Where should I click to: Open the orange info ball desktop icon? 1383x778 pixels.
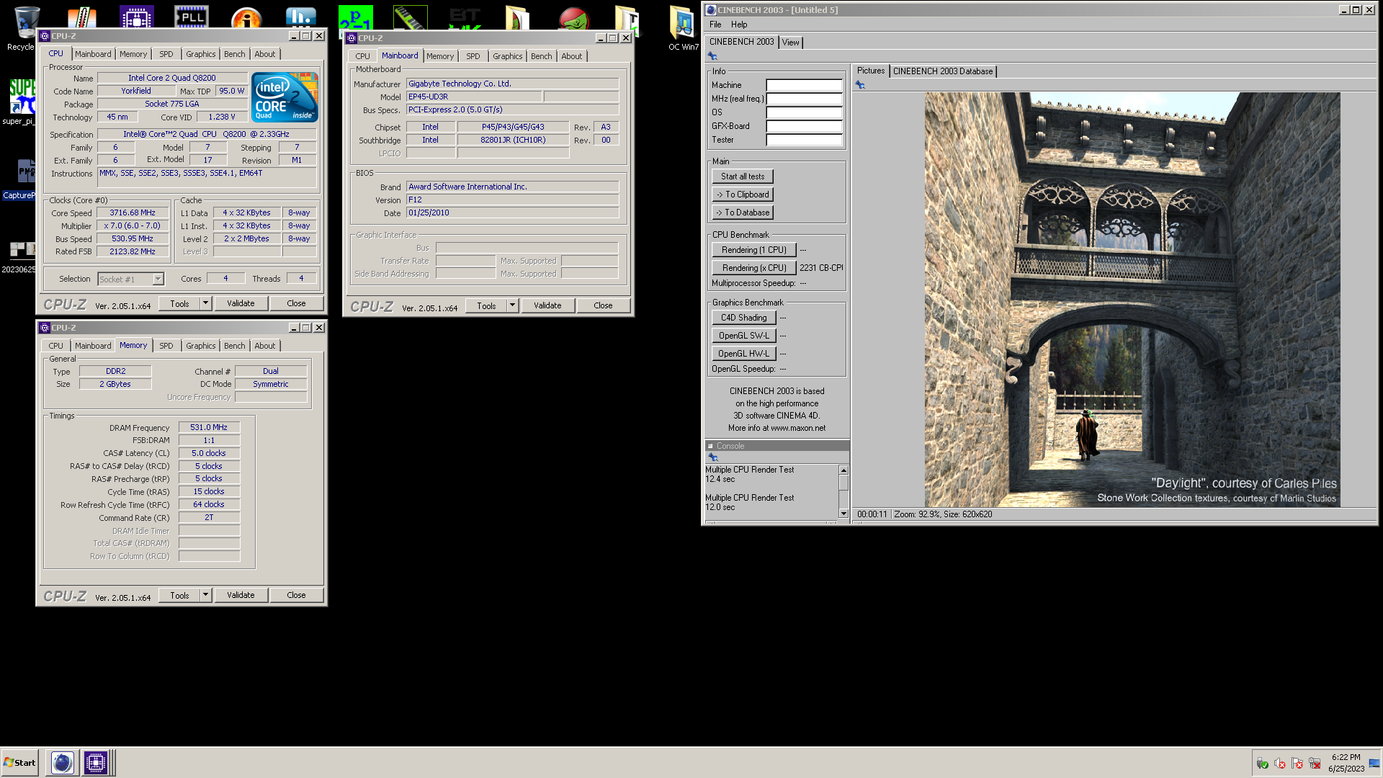(x=246, y=18)
